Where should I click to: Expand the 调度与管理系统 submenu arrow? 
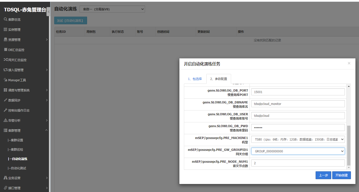click(x=47, y=90)
